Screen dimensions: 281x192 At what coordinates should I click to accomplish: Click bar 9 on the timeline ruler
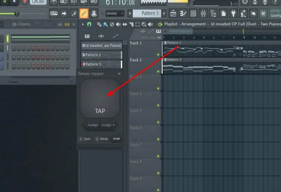pyautogui.click(x=244, y=38)
